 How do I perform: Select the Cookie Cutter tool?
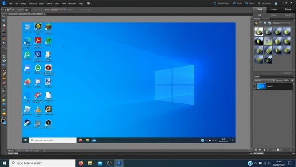pos(4,61)
